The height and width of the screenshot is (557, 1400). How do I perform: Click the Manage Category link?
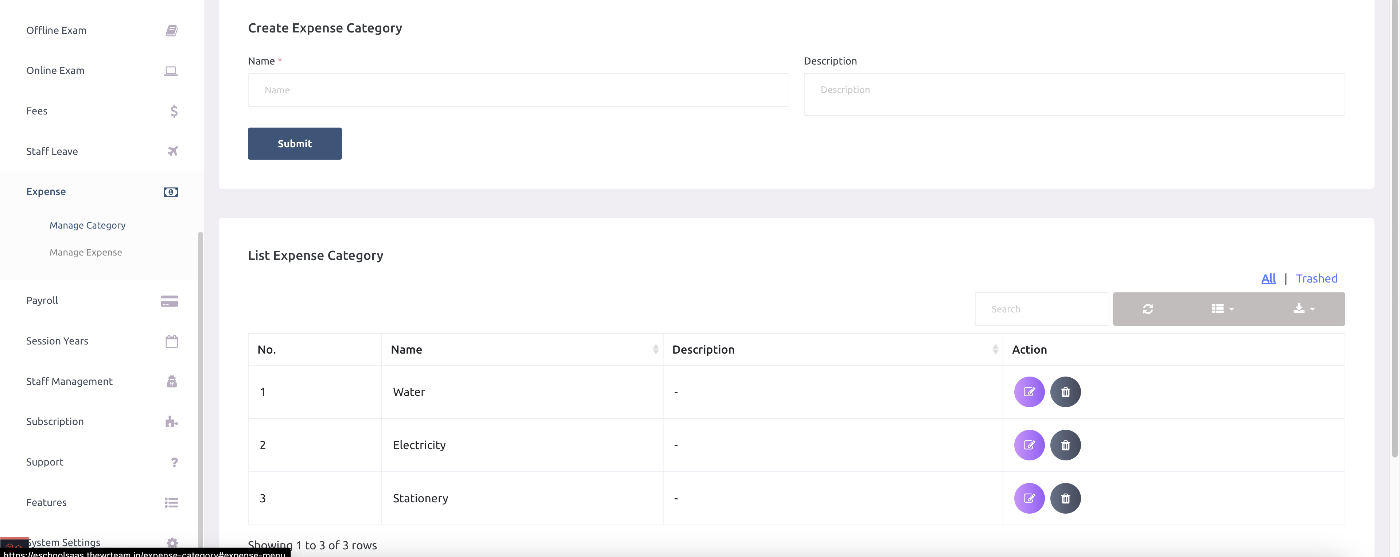(x=87, y=225)
